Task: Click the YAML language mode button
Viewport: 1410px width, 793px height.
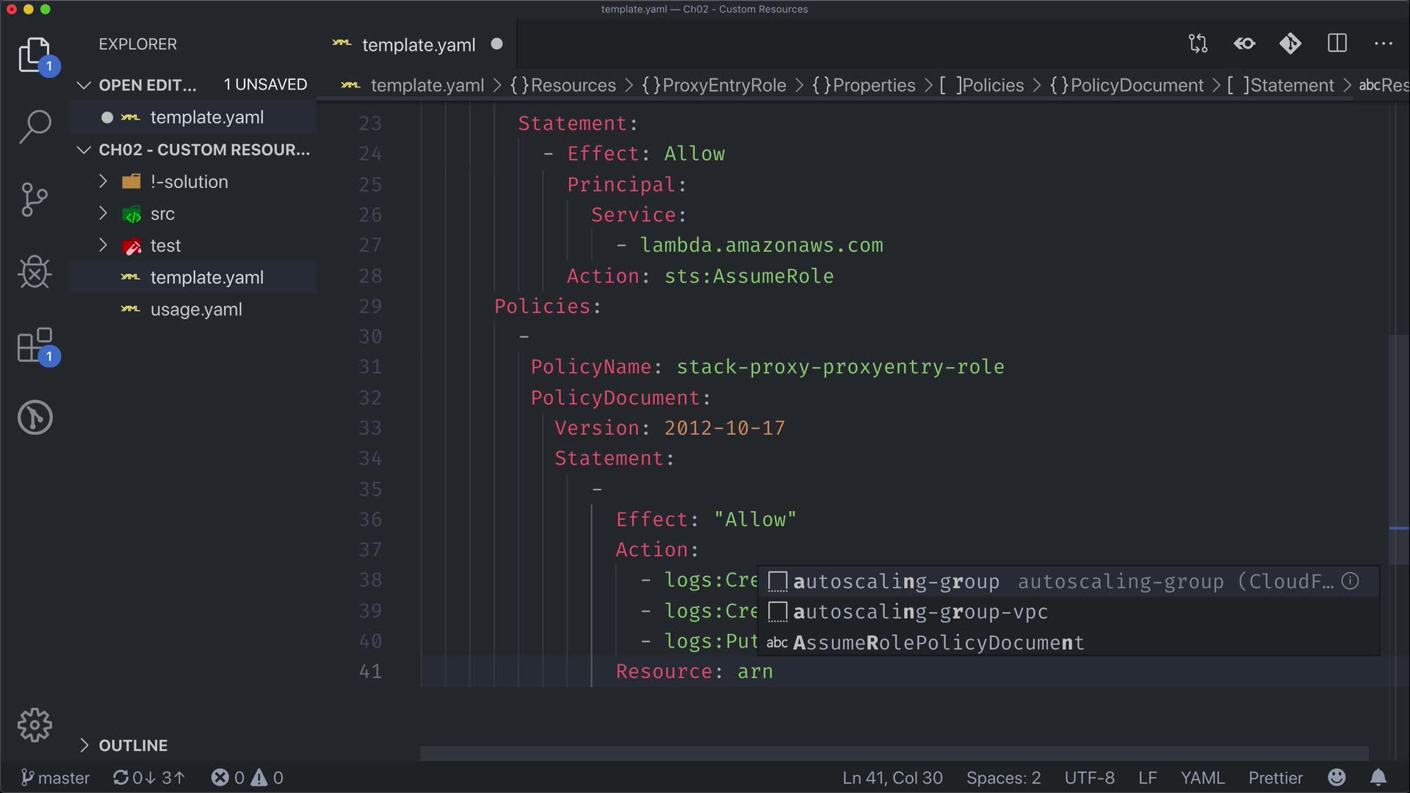Action: pyautogui.click(x=1202, y=778)
